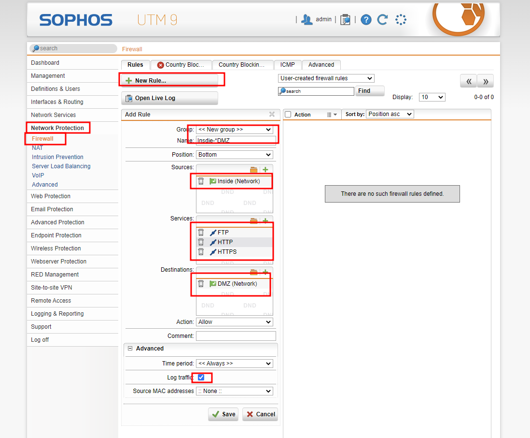The image size is (530, 438).
Task: Click the Country Blocking error icon
Action: tap(161, 65)
